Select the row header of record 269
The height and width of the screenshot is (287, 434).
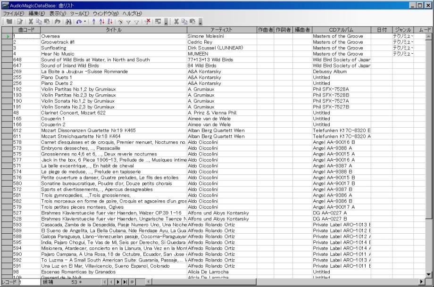pos(7,72)
